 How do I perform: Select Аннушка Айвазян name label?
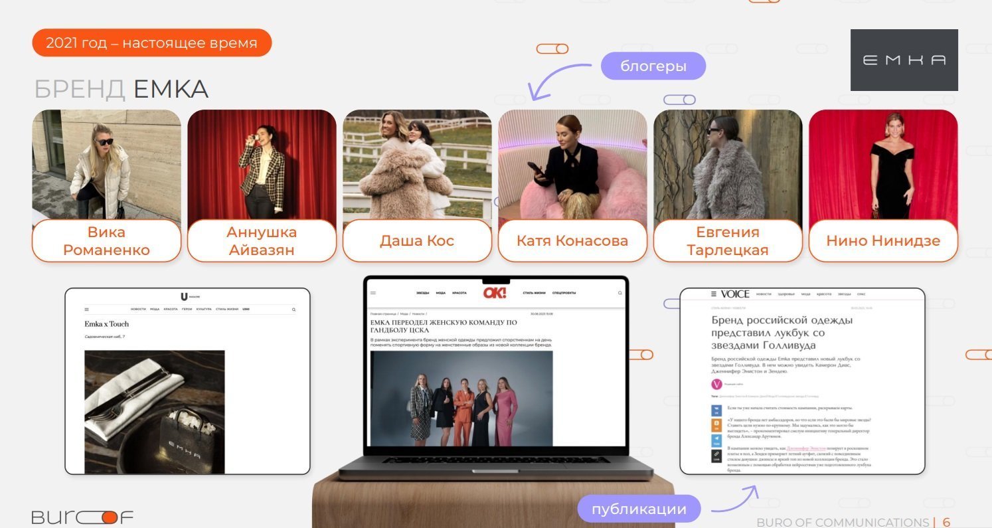(262, 241)
